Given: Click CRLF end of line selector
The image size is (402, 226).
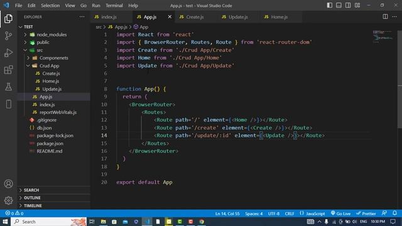Looking at the screenshot, I should pyautogui.click(x=290, y=213).
